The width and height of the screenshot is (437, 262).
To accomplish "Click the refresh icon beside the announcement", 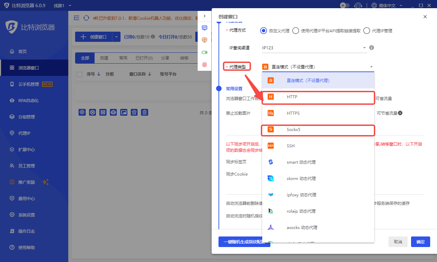I will [x=86, y=18].
